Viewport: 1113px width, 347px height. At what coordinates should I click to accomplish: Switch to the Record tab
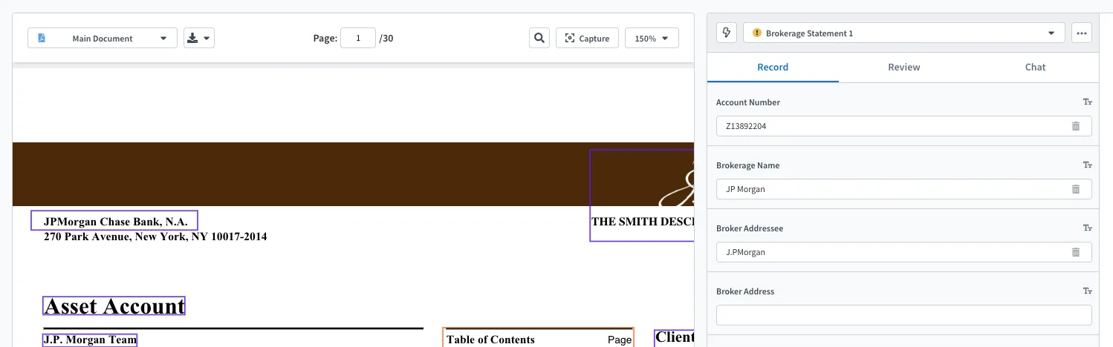tap(773, 67)
